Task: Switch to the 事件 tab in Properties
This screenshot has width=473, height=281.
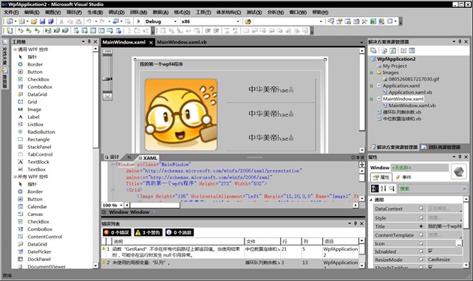Action: coord(404,178)
